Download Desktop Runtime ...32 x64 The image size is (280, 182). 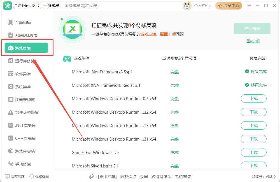click(254, 112)
